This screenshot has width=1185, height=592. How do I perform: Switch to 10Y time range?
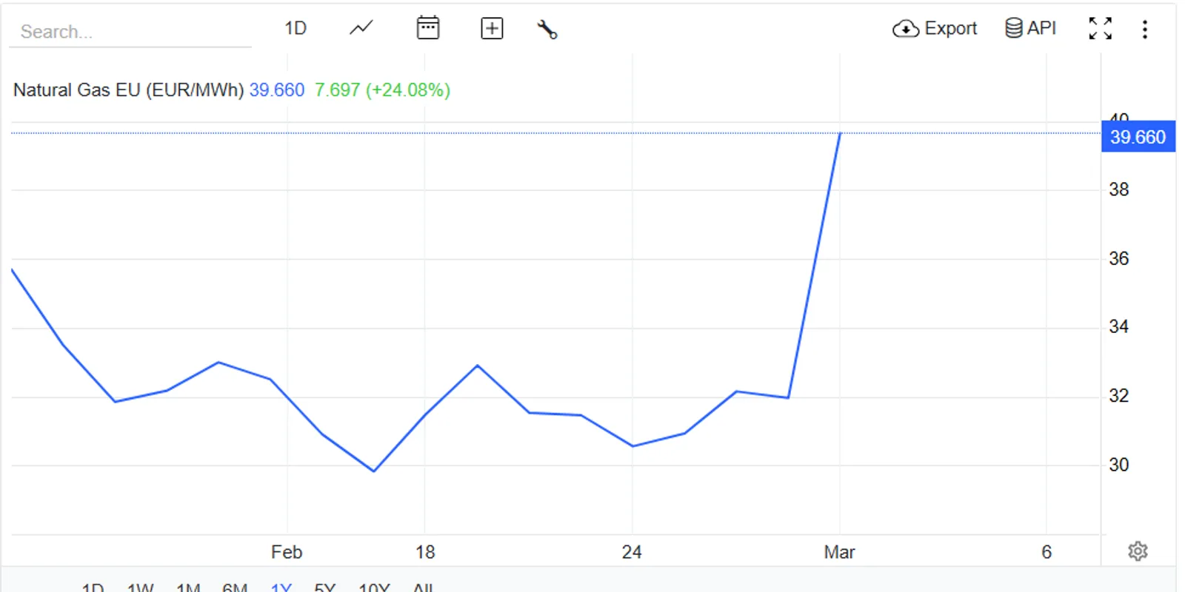[374, 588]
